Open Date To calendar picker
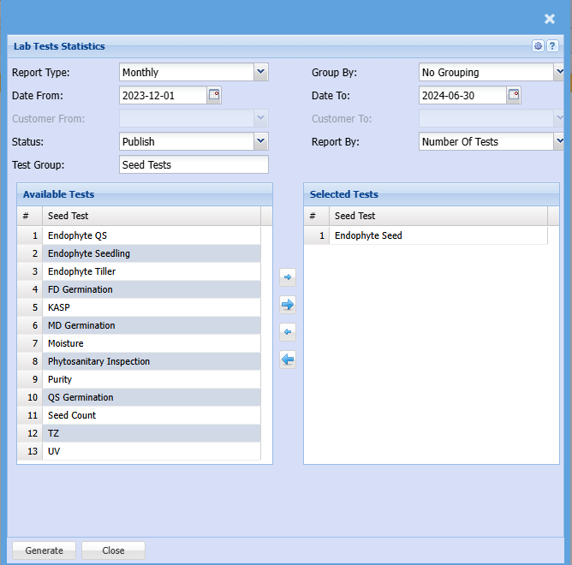Screen dimensions: 572x565 point(514,95)
